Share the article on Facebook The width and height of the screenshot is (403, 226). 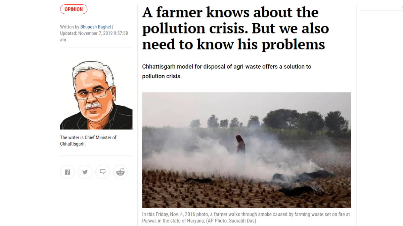(x=67, y=172)
